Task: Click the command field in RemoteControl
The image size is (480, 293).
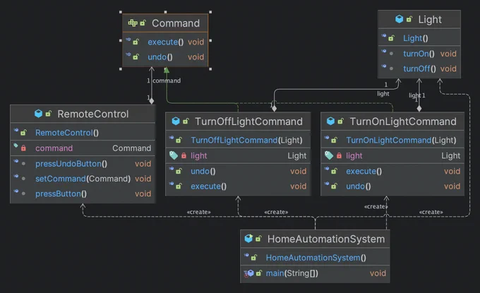Action: [x=54, y=148]
